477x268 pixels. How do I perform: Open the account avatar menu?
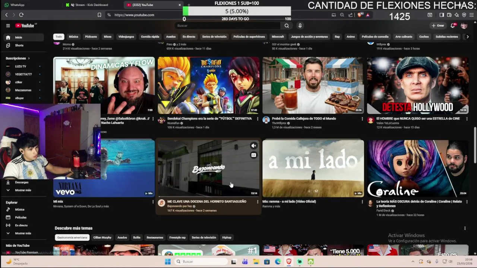pos(464,26)
